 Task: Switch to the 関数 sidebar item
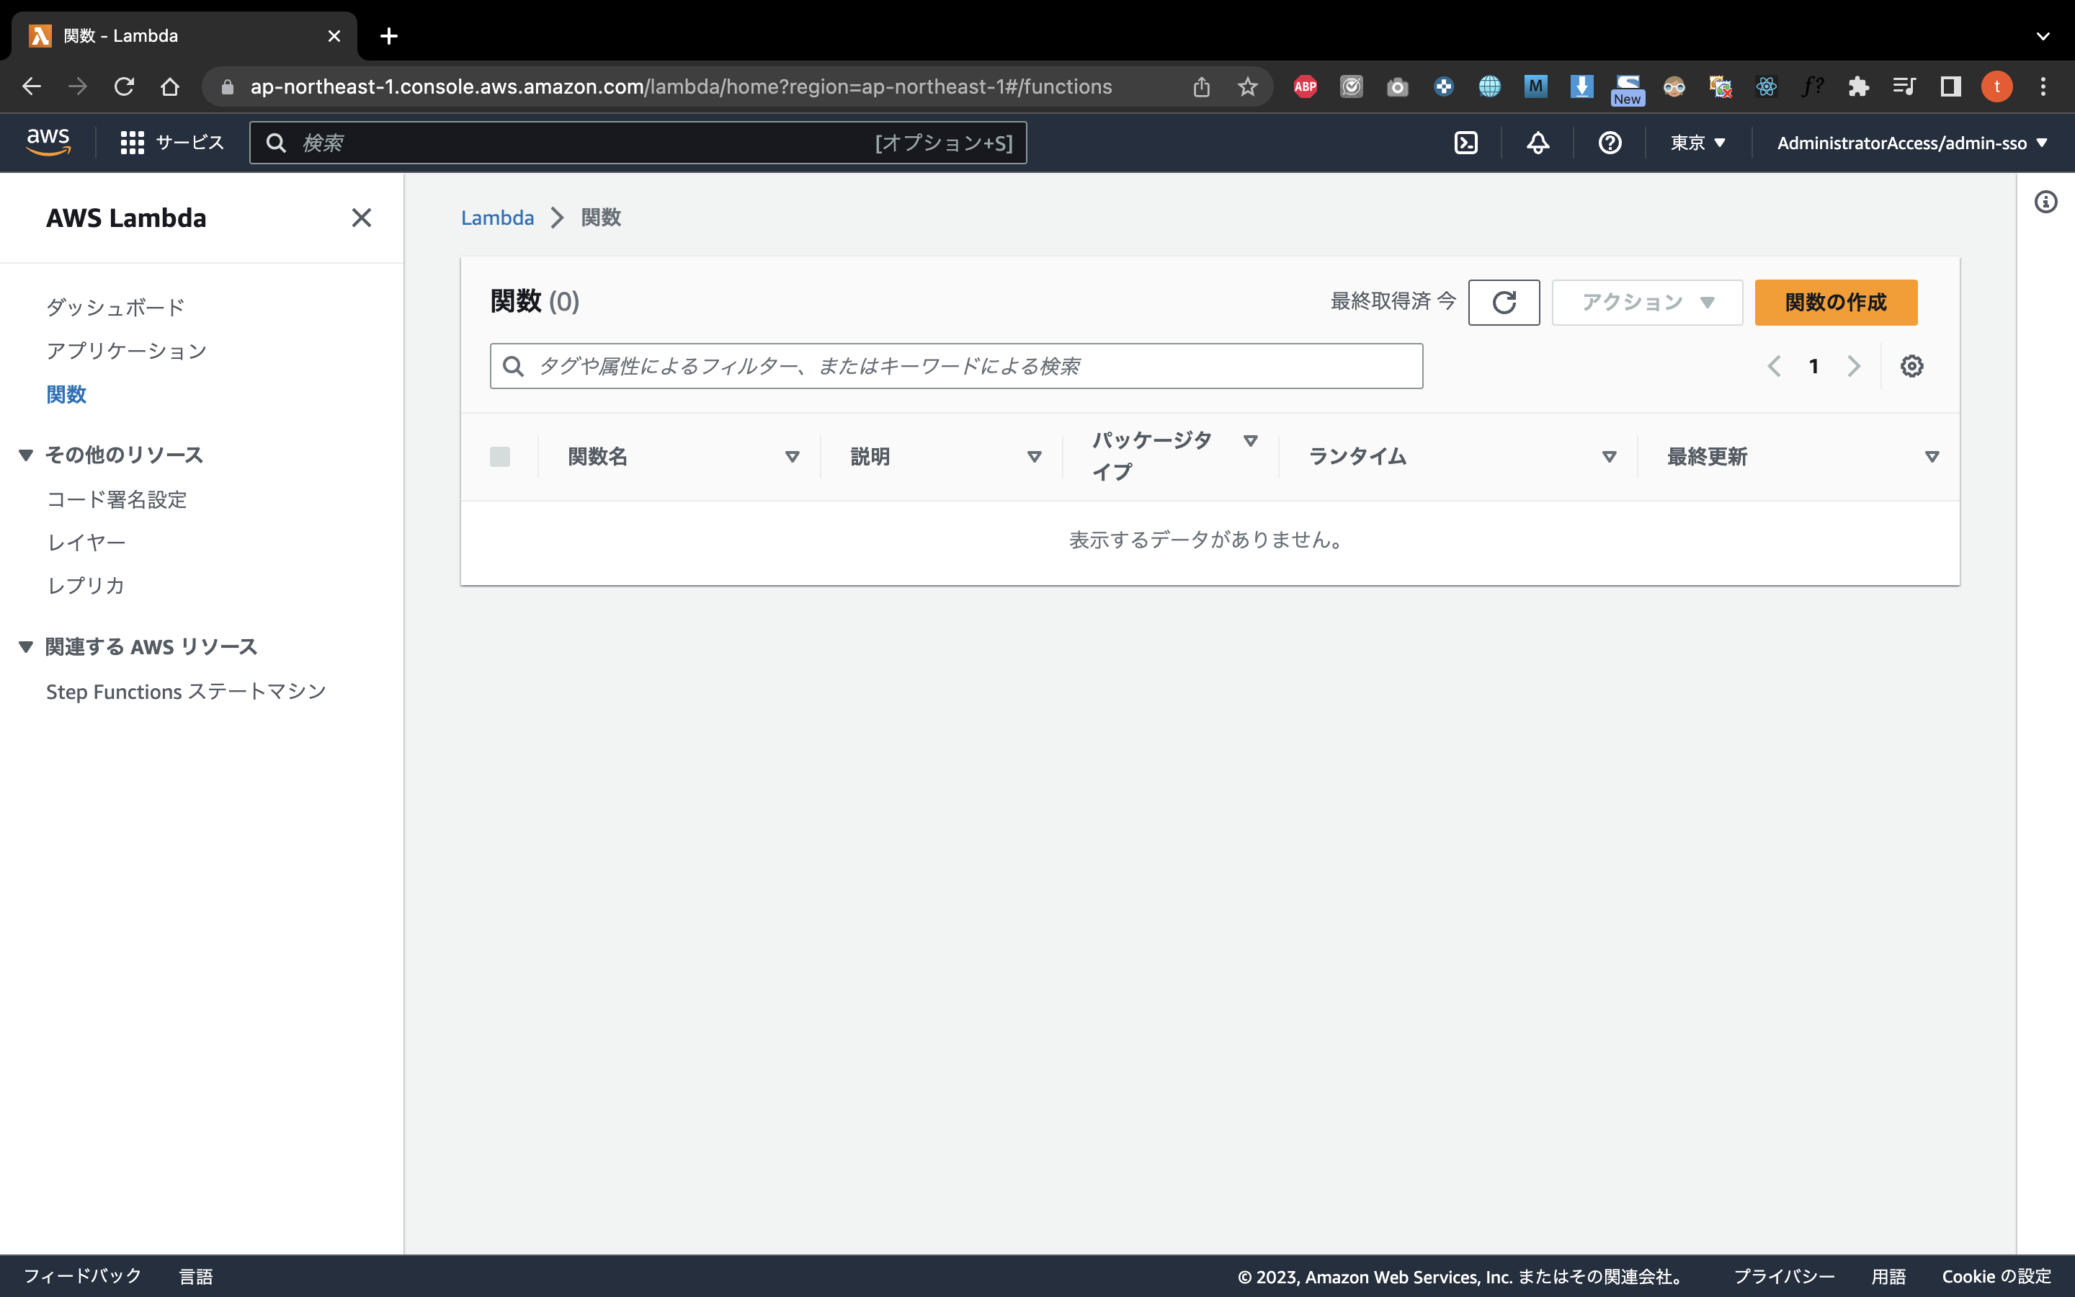[x=67, y=393]
